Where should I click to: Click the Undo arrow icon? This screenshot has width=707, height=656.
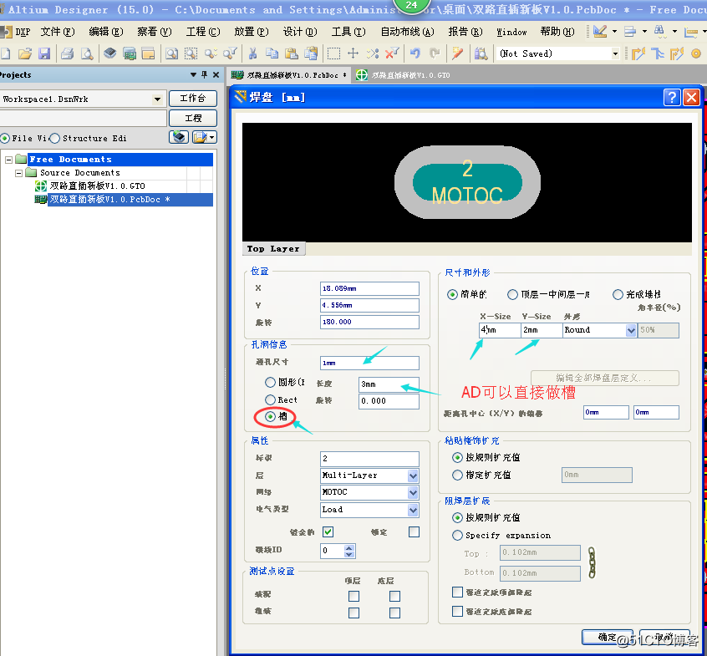(x=415, y=53)
